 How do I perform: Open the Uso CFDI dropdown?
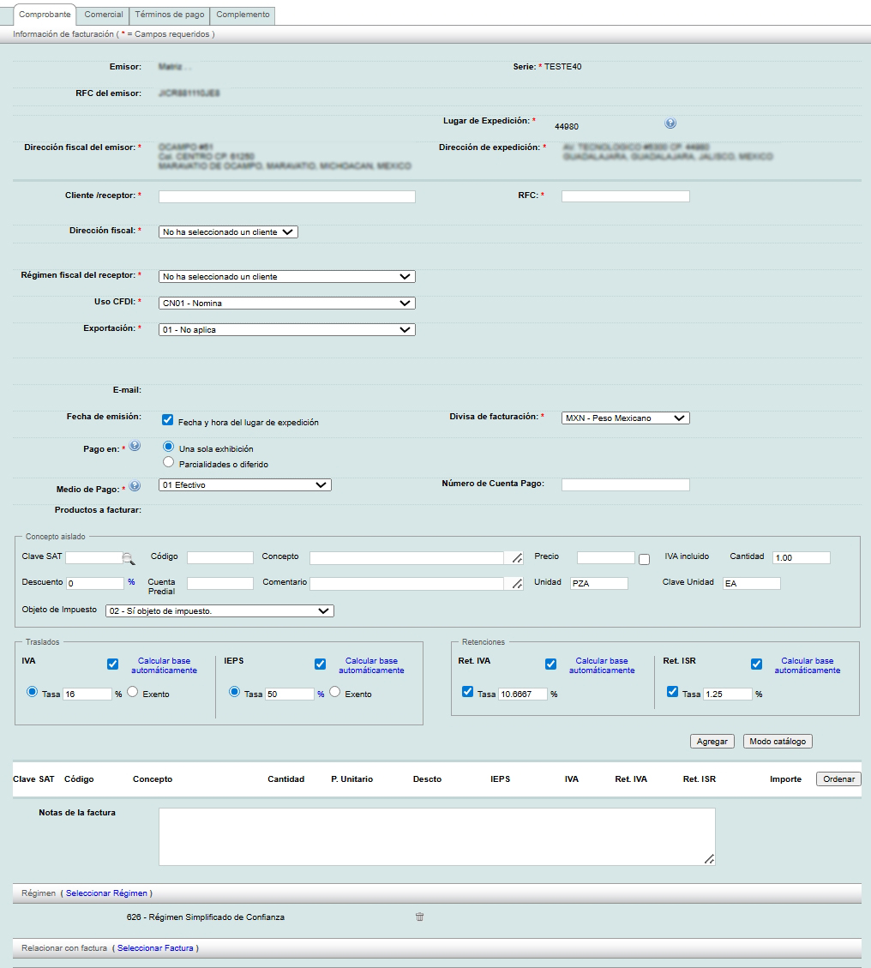(287, 303)
